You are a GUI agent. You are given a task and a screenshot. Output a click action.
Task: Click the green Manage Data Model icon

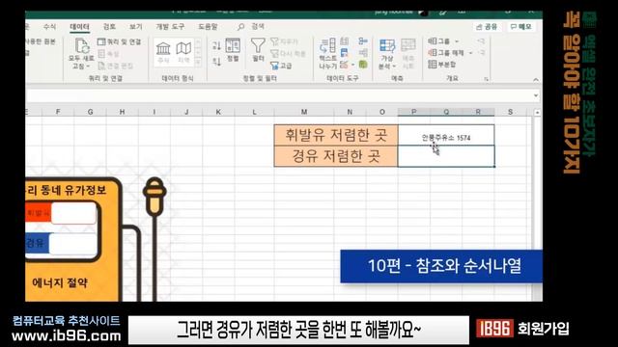[363, 65]
